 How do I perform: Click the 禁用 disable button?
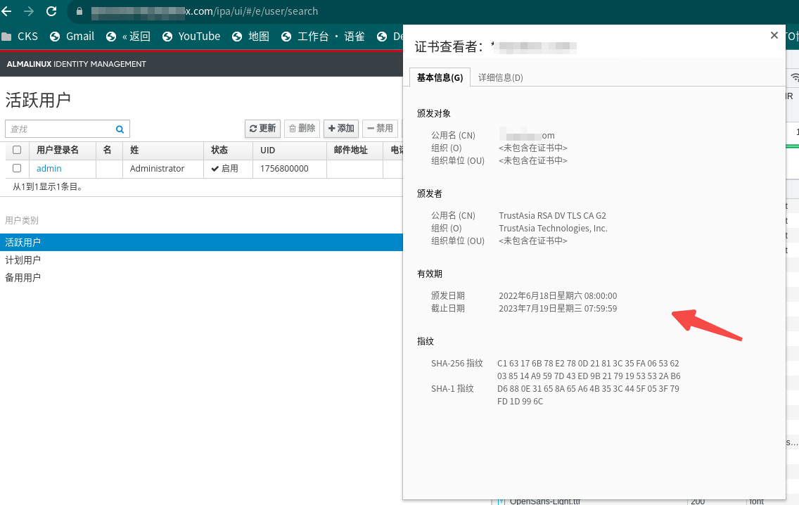coord(380,129)
